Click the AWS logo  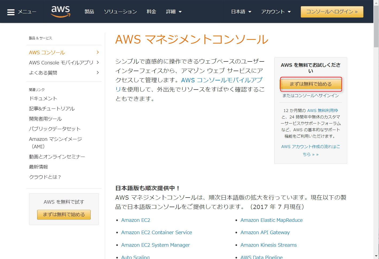[x=61, y=11]
